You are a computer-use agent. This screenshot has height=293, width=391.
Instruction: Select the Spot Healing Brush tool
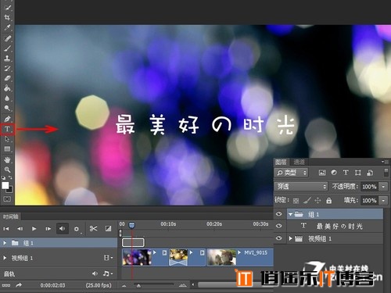[7, 38]
